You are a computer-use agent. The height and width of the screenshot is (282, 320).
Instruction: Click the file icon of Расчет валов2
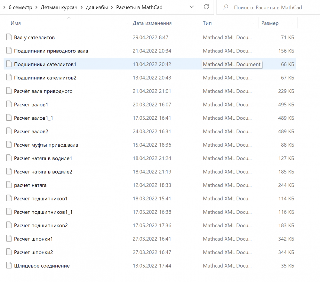point(9,132)
